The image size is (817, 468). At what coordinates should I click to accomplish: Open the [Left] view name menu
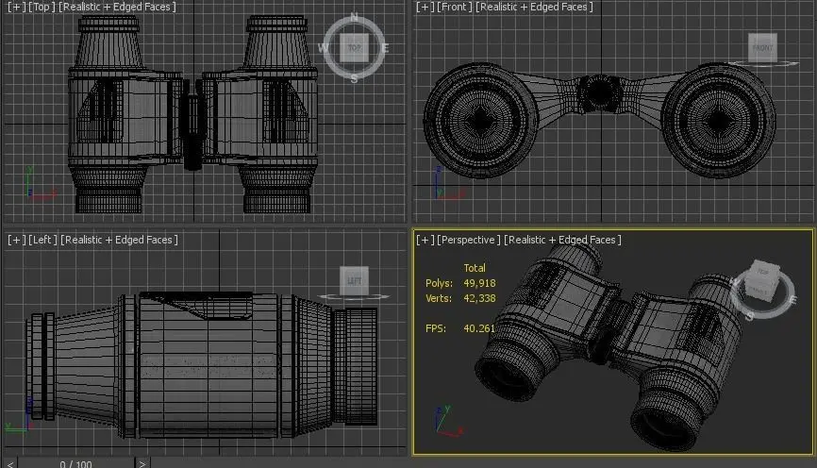click(42, 240)
